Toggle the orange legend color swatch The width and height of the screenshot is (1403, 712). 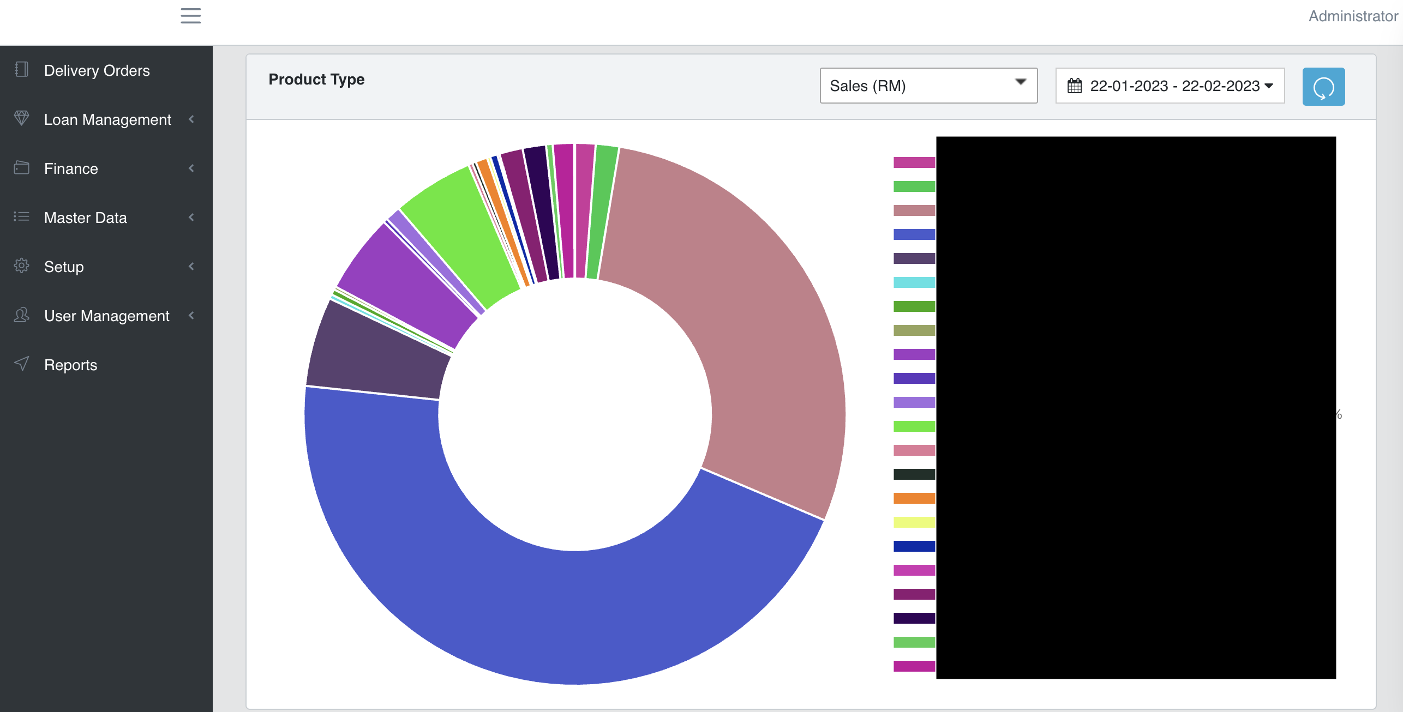(914, 498)
